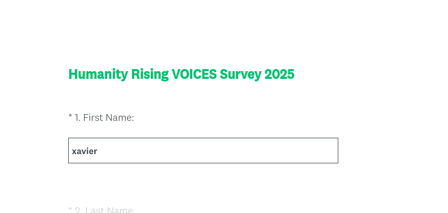Click the word "Survey" in the heading
The width and height of the screenshot is (448, 213).
tap(240, 74)
